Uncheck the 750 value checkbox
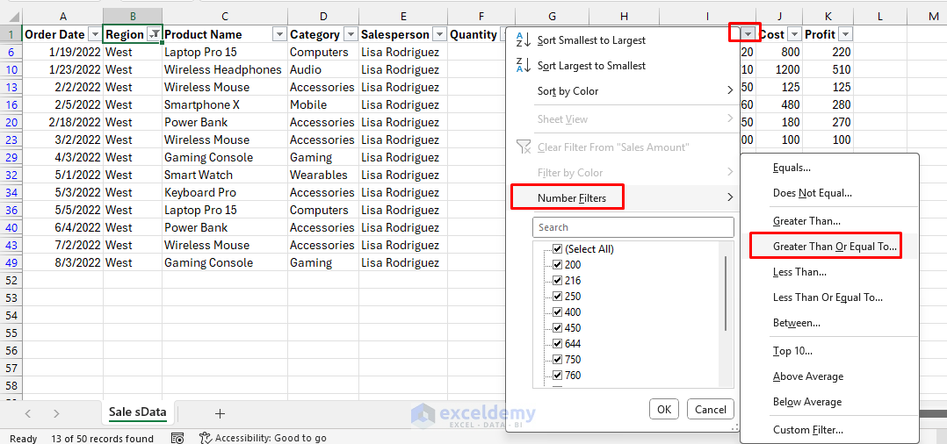Viewport: 947px width, 444px height. pos(558,360)
